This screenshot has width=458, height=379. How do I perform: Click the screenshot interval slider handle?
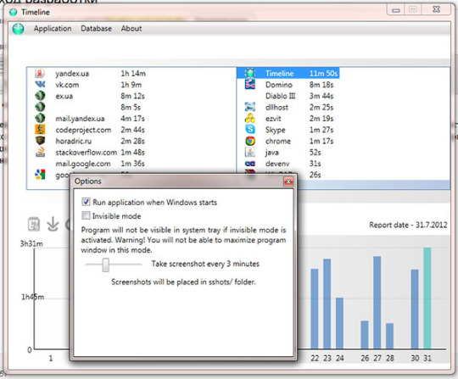pos(106,265)
